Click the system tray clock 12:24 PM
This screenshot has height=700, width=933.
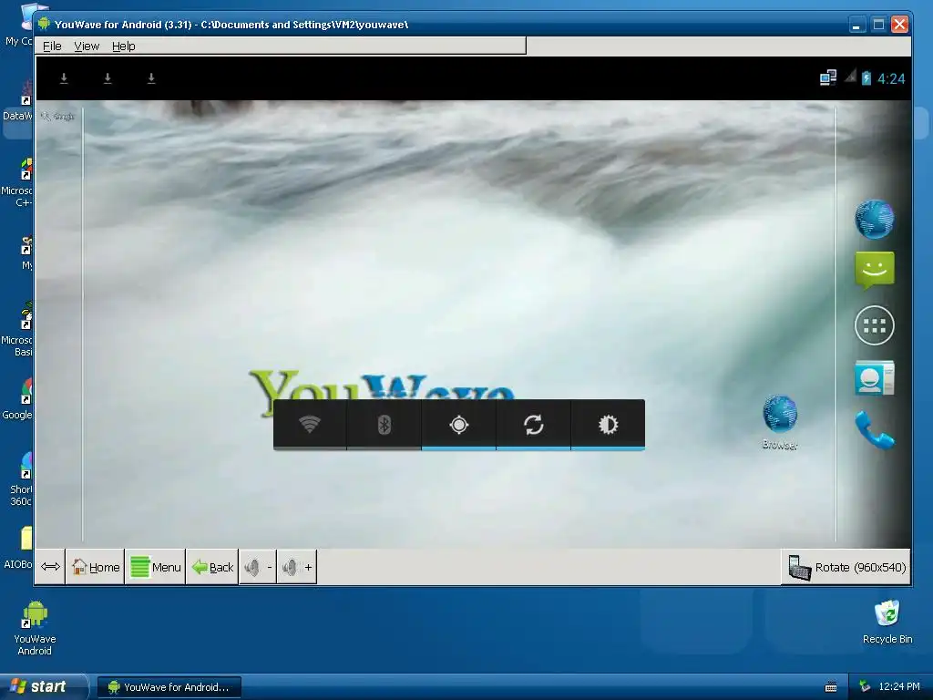899,686
